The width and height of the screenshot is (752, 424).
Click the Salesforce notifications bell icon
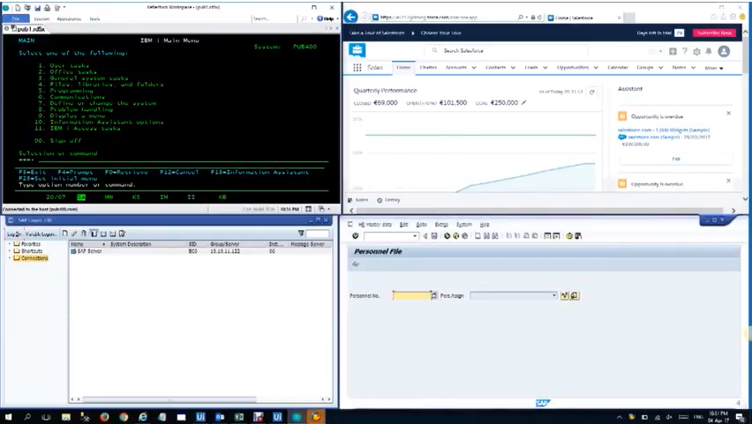[709, 51]
